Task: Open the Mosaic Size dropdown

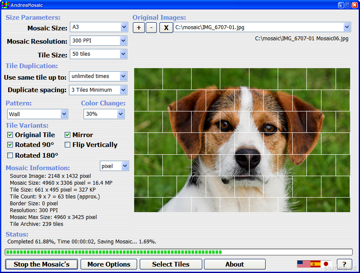Action: pos(124,27)
